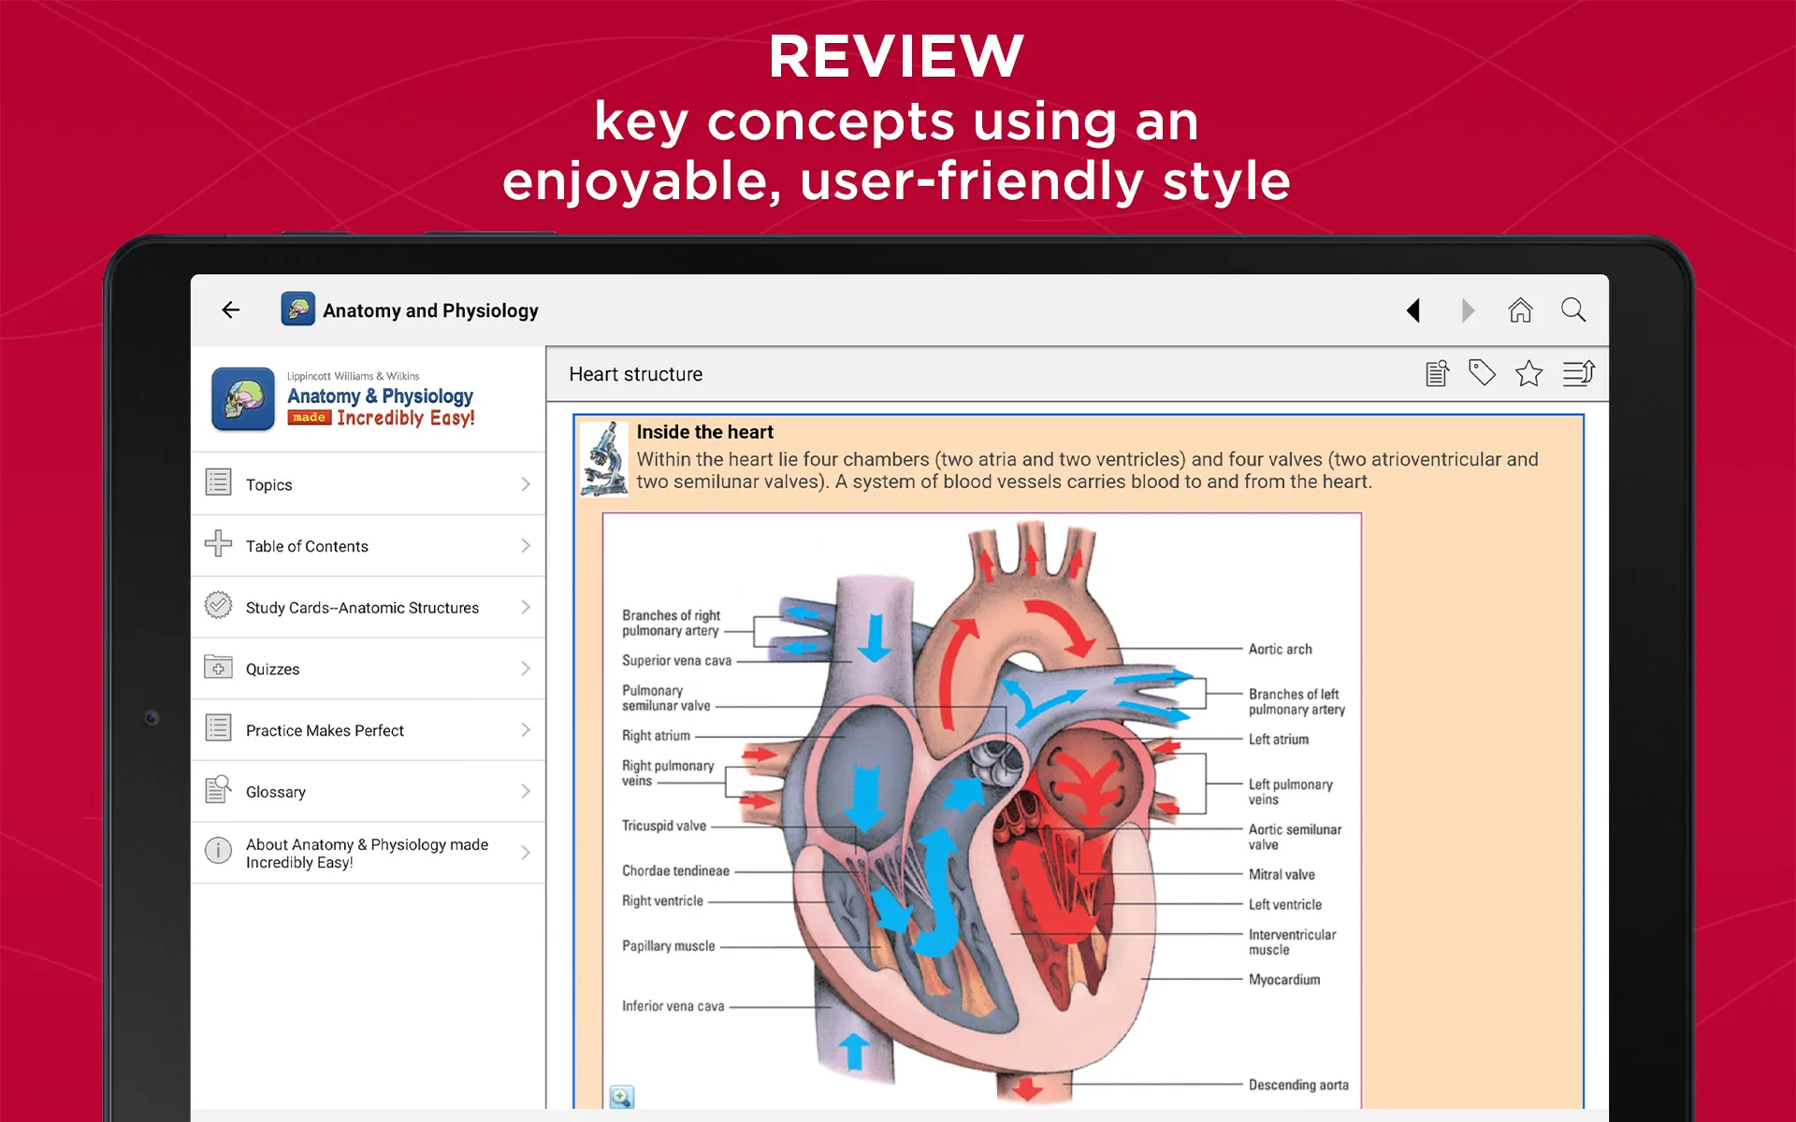1796x1122 pixels.
Task: Open the section list icon beside the star
Action: pyautogui.click(x=1578, y=373)
